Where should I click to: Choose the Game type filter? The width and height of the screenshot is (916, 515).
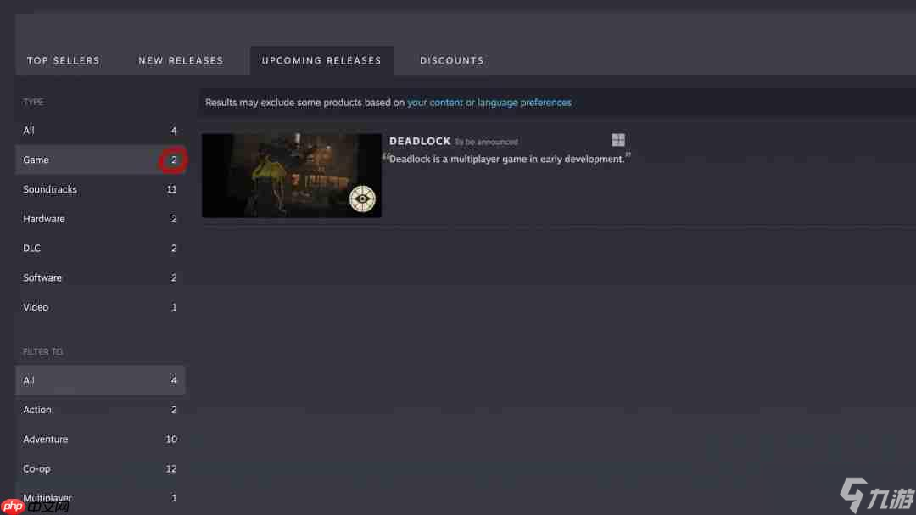coord(100,160)
